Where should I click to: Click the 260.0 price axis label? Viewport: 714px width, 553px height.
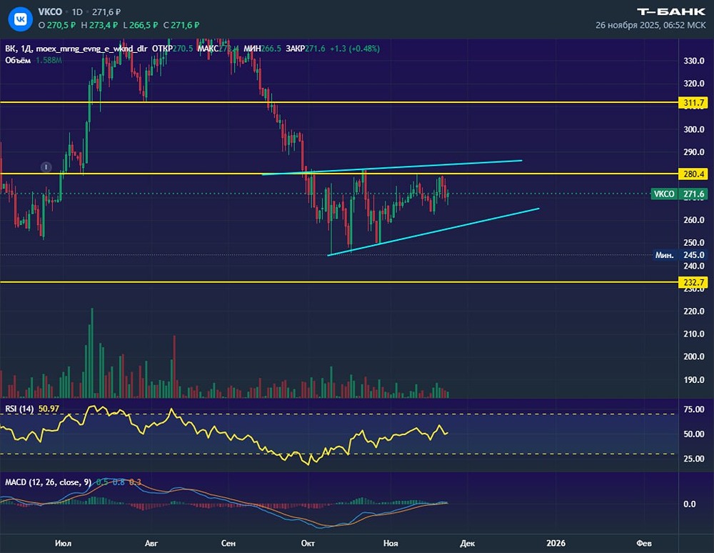pos(693,220)
